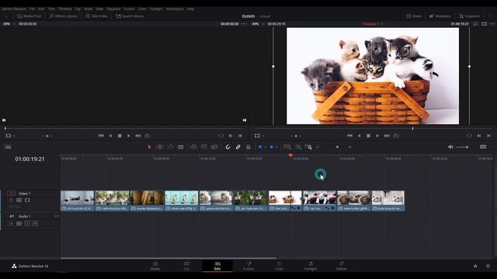Click the Overwrite Clip icon

click(x=203, y=146)
